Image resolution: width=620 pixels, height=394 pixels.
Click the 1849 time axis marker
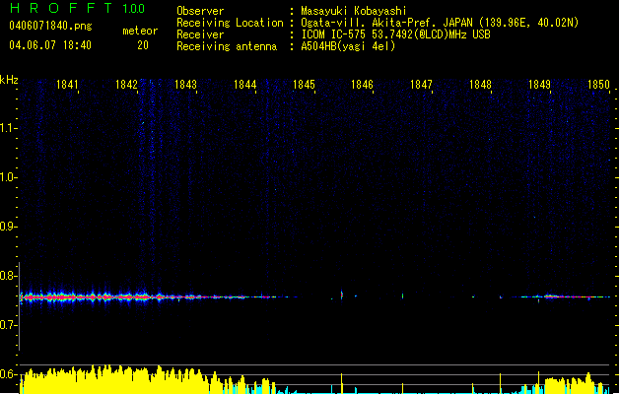(539, 85)
